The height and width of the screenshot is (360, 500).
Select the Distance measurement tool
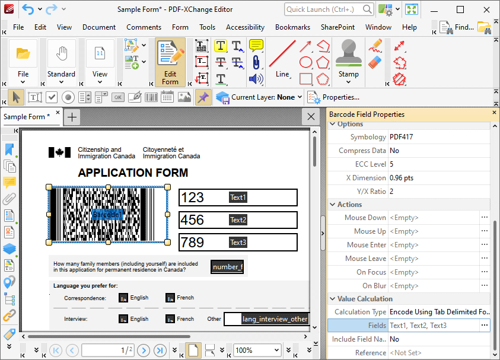[400, 46]
